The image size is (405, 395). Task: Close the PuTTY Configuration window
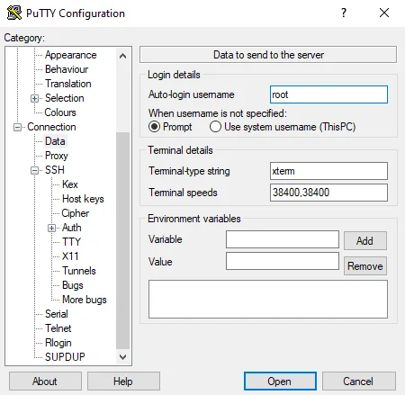pyautogui.click(x=384, y=13)
